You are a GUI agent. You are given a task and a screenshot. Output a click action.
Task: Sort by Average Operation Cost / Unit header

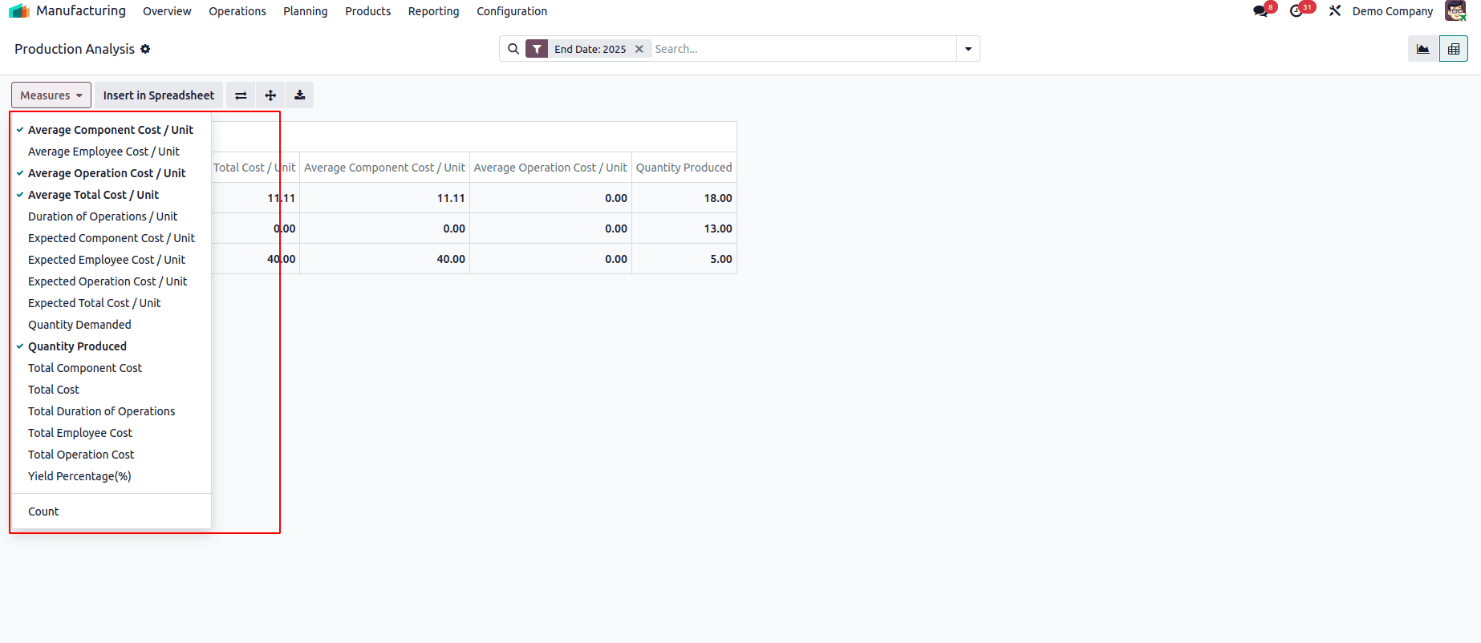pyautogui.click(x=550, y=168)
